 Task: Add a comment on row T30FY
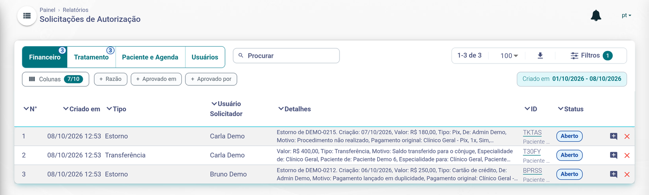[614, 155]
